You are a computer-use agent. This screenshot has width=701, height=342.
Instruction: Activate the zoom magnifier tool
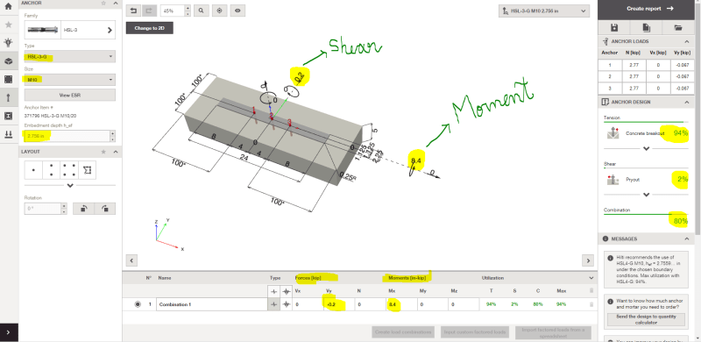point(202,11)
